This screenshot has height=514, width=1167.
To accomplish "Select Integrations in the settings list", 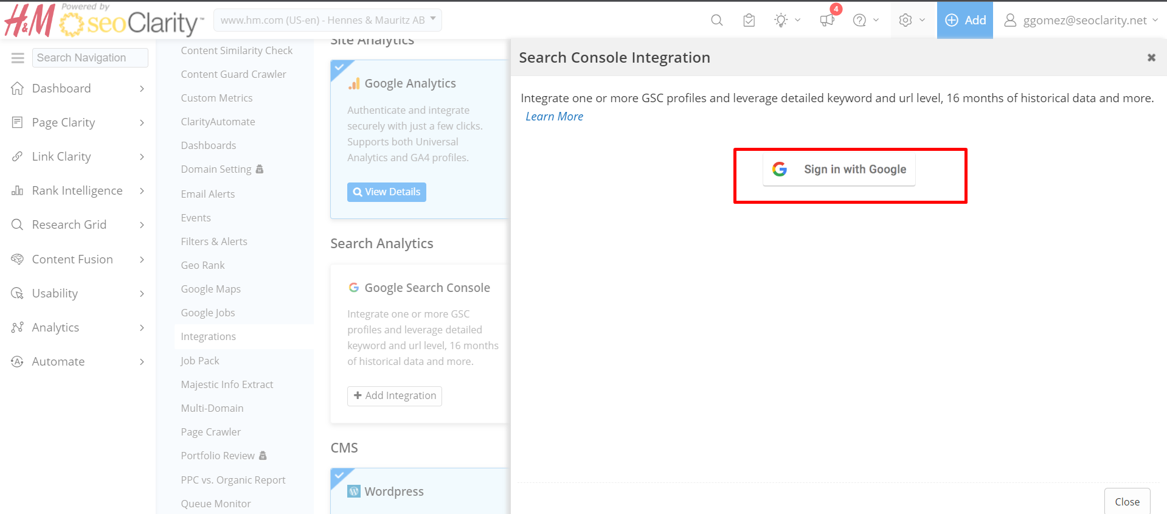I will (208, 336).
